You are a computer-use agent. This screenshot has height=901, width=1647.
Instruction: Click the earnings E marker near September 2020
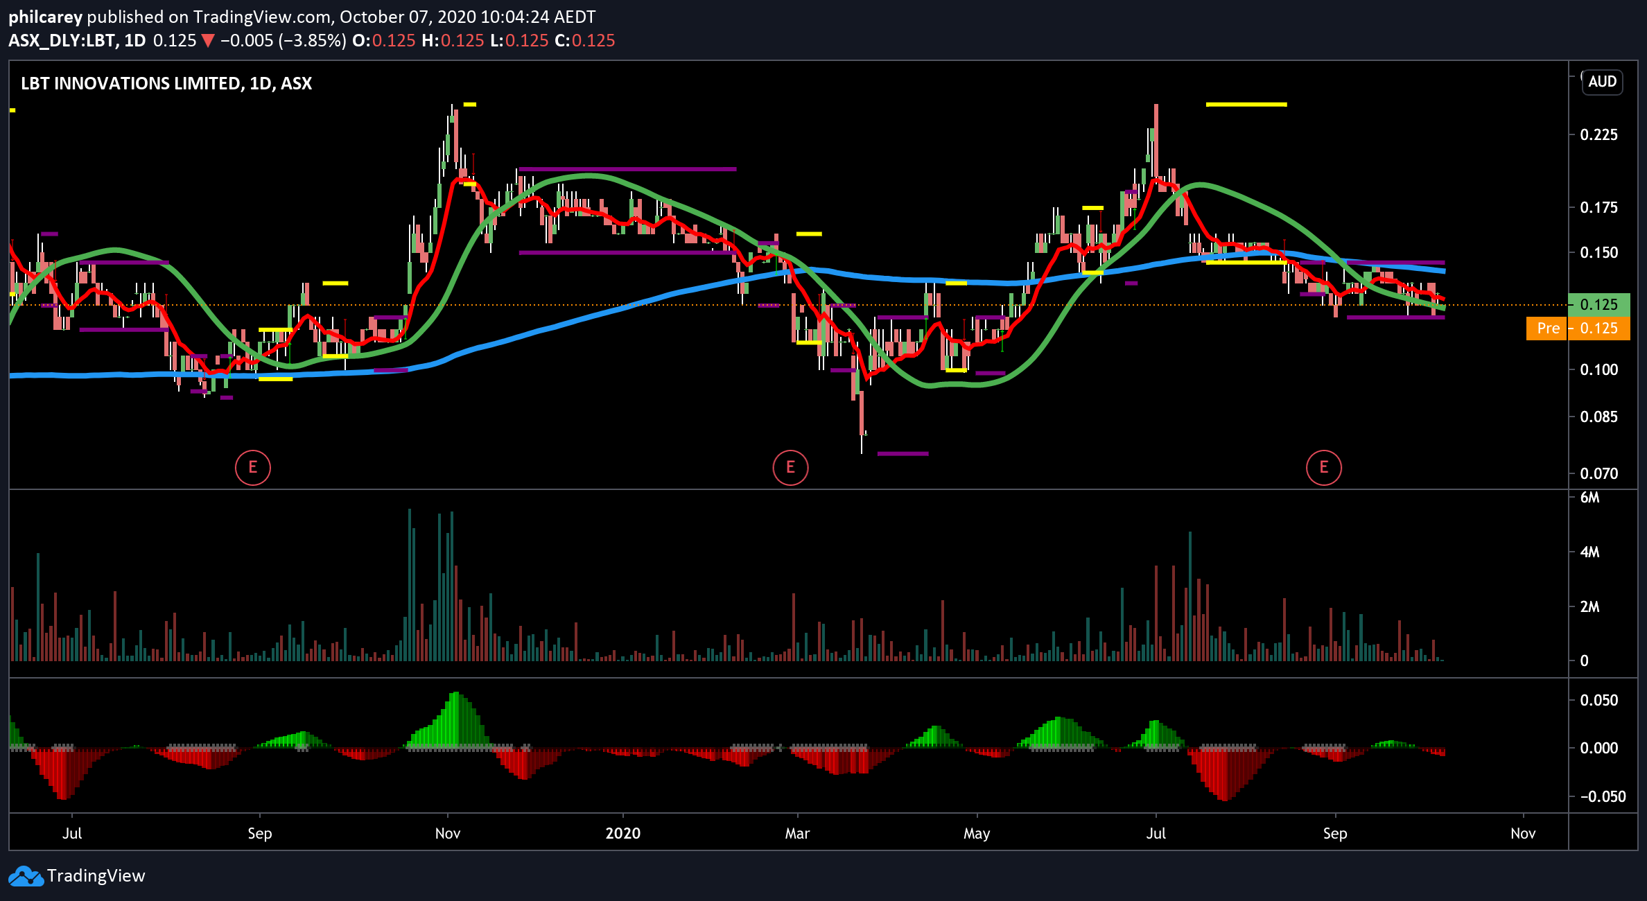(1324, 468)
